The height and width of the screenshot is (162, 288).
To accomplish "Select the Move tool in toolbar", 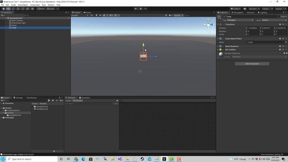I will pyautogui.click(x=8, y=9).
